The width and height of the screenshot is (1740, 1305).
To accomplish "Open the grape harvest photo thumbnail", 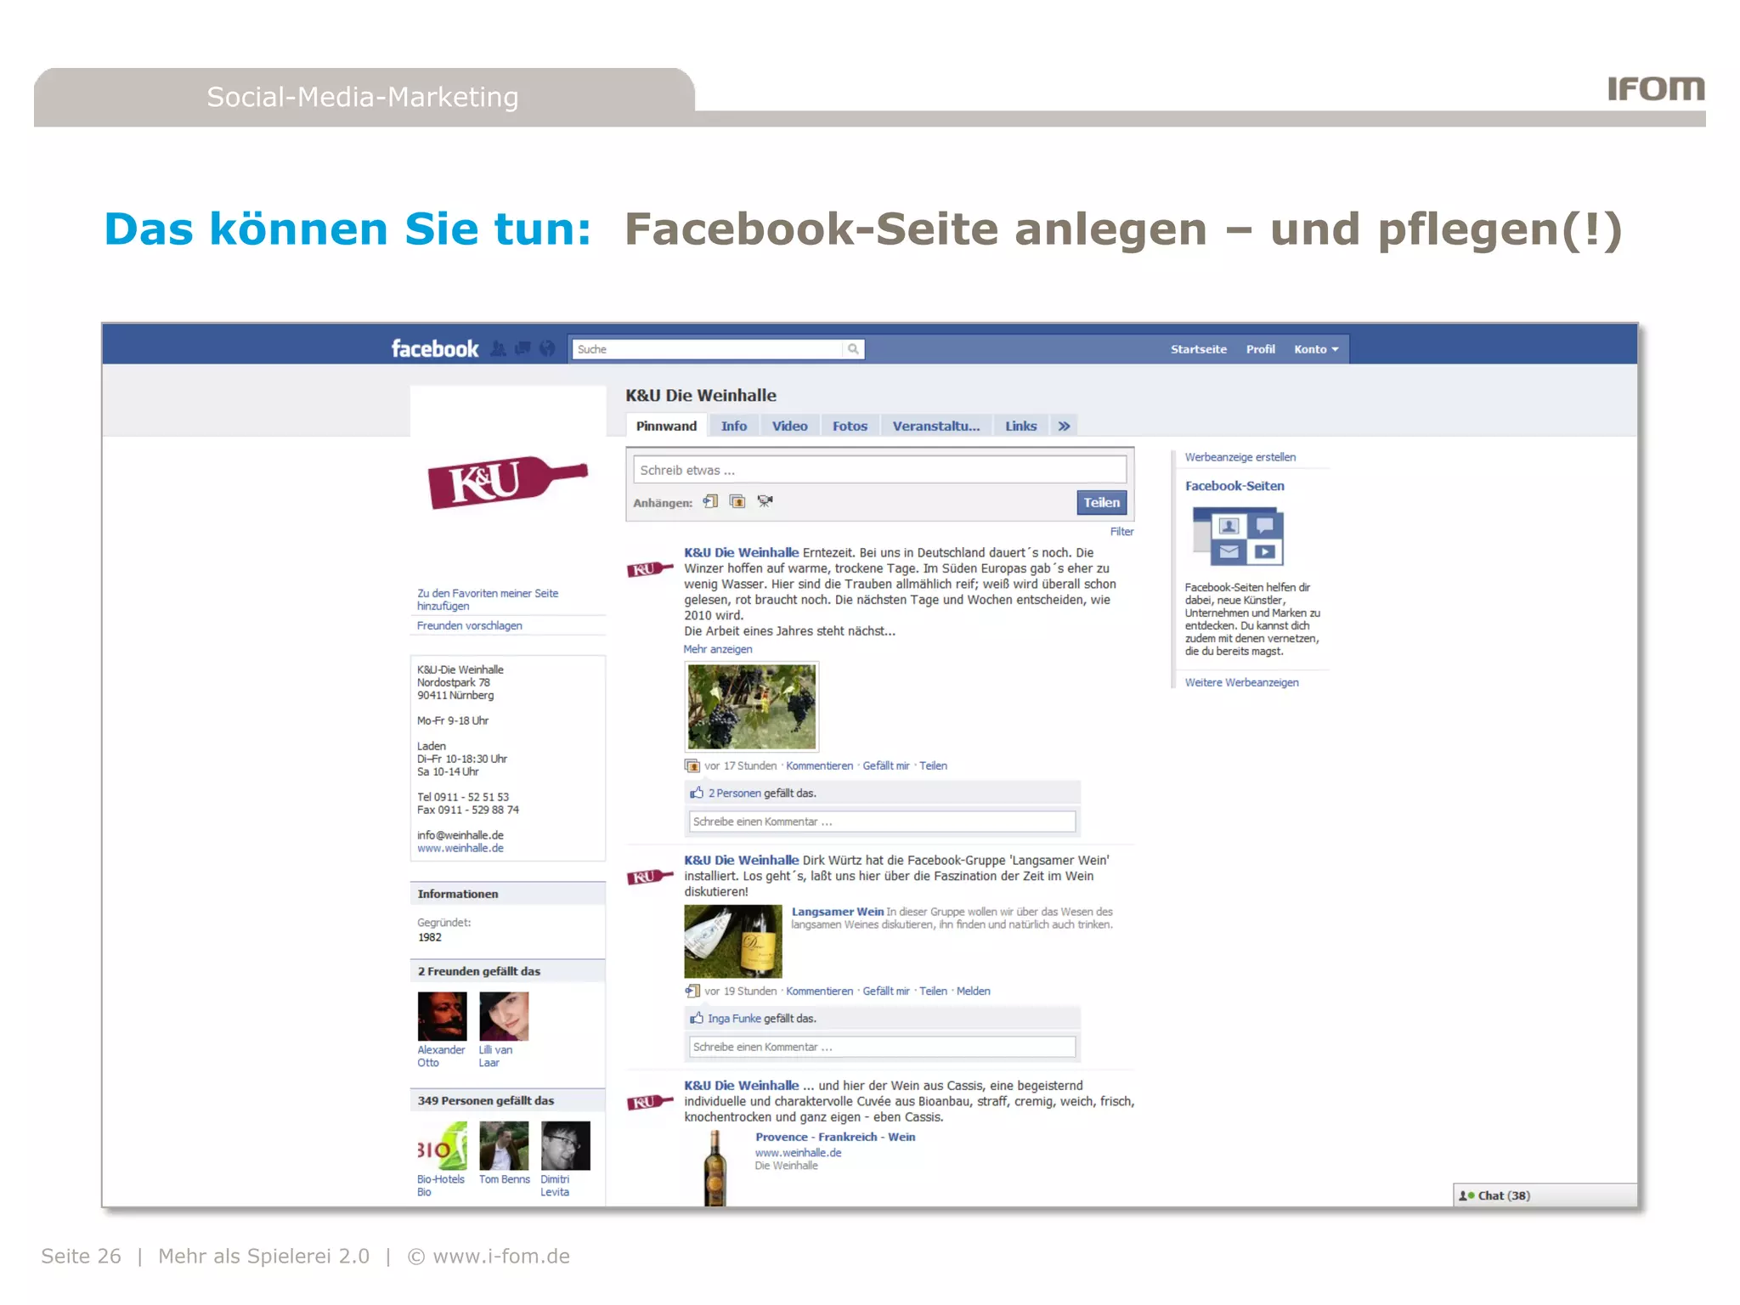I will (752, 707).
